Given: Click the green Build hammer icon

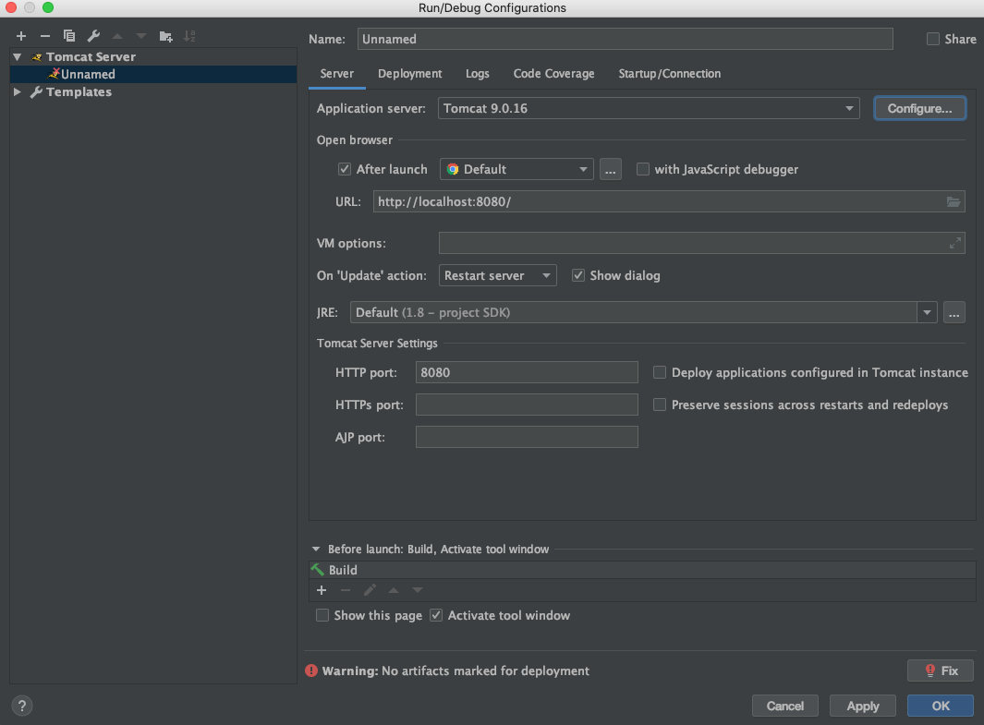Looking at the screenshot, I should tap(318, 570).
